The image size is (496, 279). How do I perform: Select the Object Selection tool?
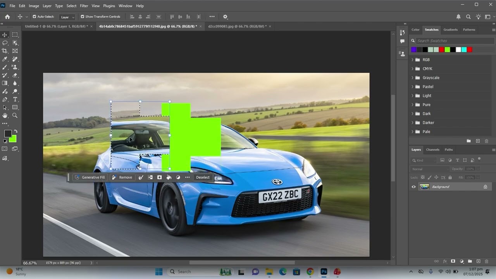(15, 43)
